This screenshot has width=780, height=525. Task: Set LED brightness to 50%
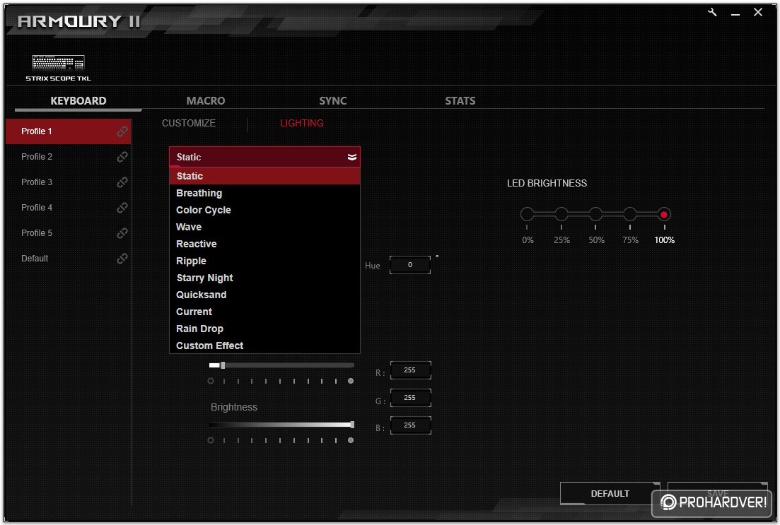(x=596, y=214)
